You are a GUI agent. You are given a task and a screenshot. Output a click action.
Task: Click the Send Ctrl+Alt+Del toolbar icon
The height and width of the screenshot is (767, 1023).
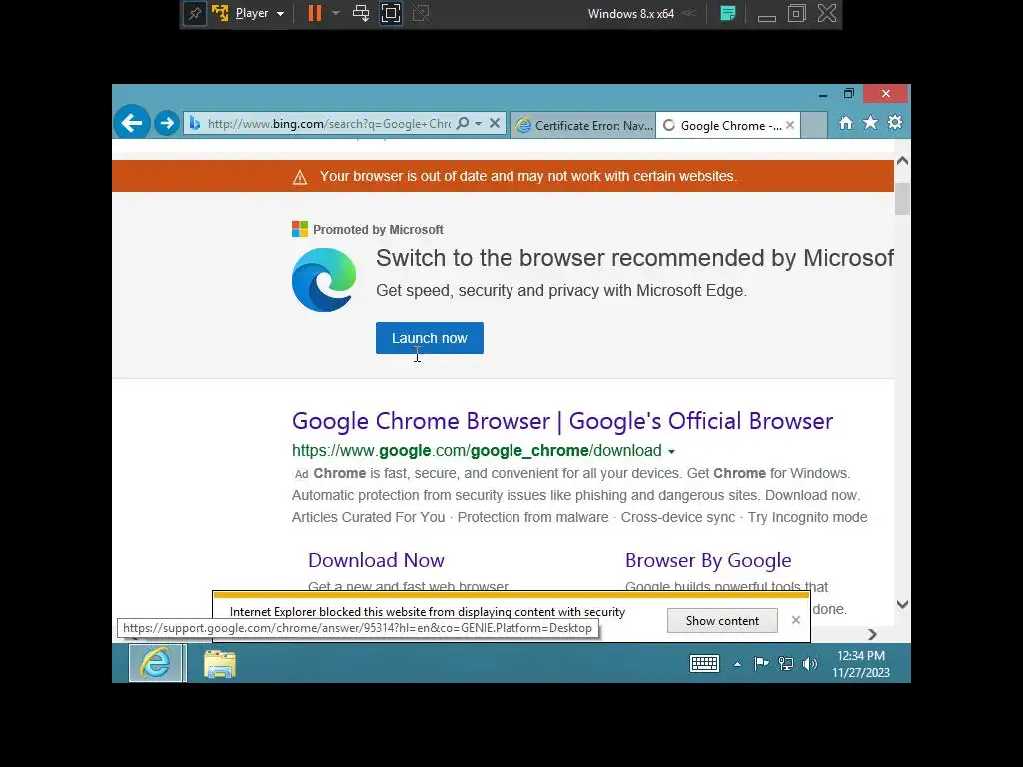[360, 14]
